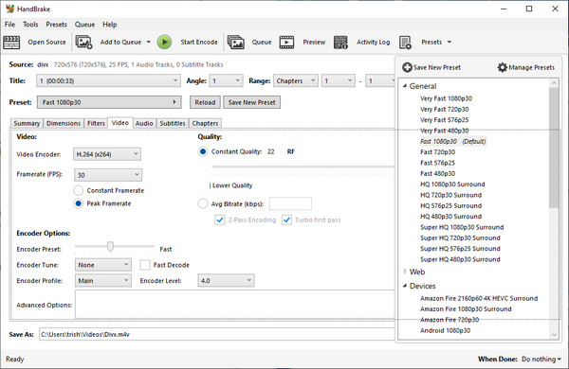Open the Encoder Tune dropdown
This screenshot has width=569, height=369.
tap(103, 265)
